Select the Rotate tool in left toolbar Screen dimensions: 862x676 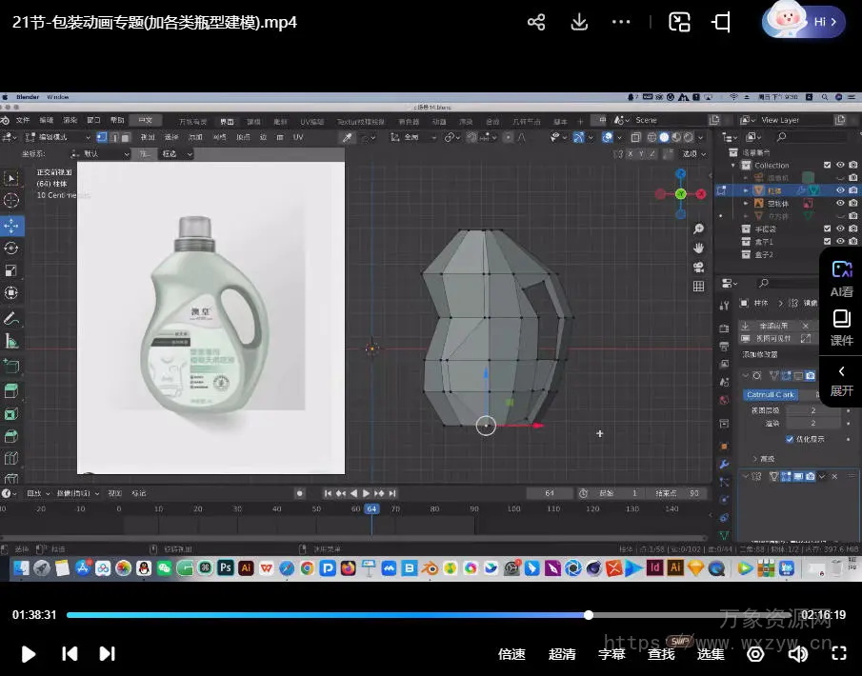click(11, 249)
